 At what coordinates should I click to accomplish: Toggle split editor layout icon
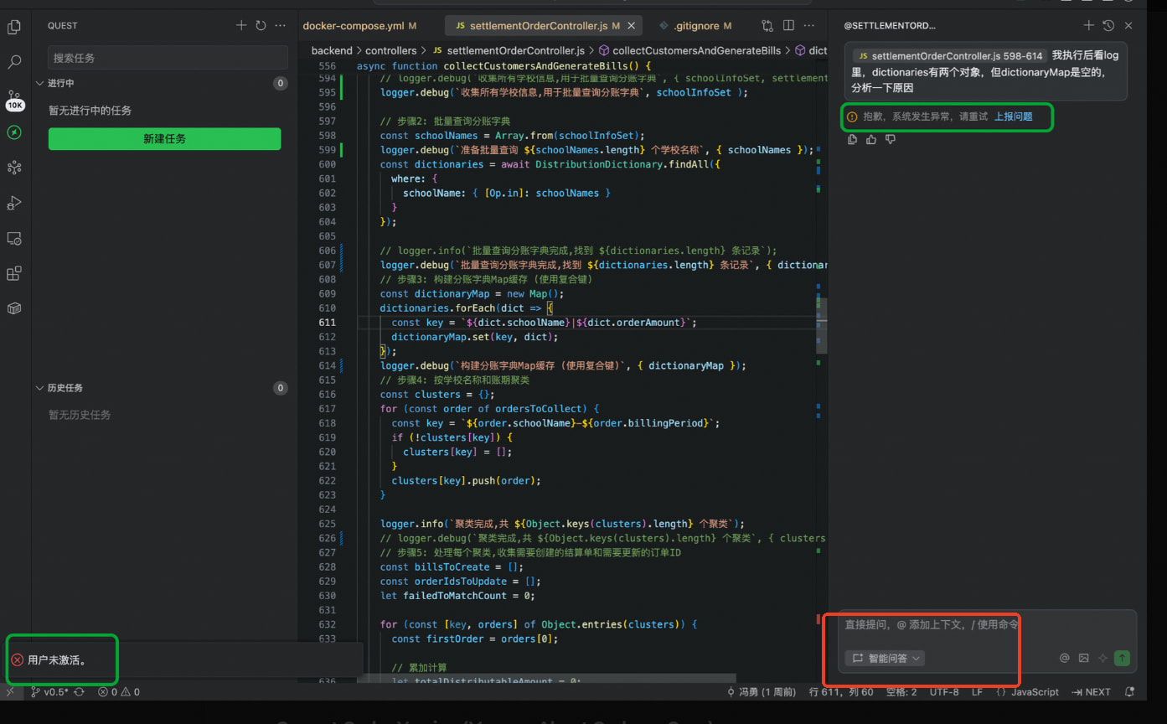788,26
